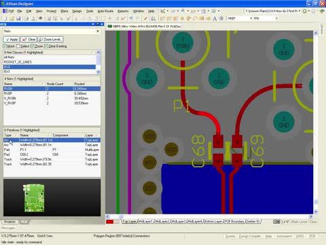Open the lesson plans path dropdown
Viewport: 326px width, 245px height.
(x=300, y=11)
